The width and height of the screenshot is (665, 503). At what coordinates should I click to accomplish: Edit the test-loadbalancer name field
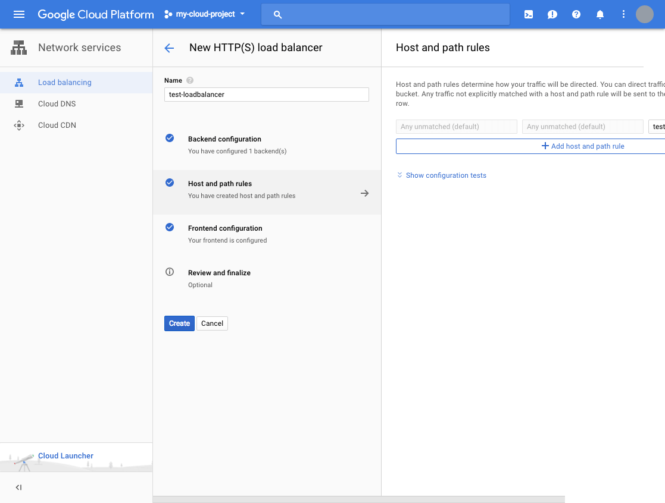click(x=266, y=95)
